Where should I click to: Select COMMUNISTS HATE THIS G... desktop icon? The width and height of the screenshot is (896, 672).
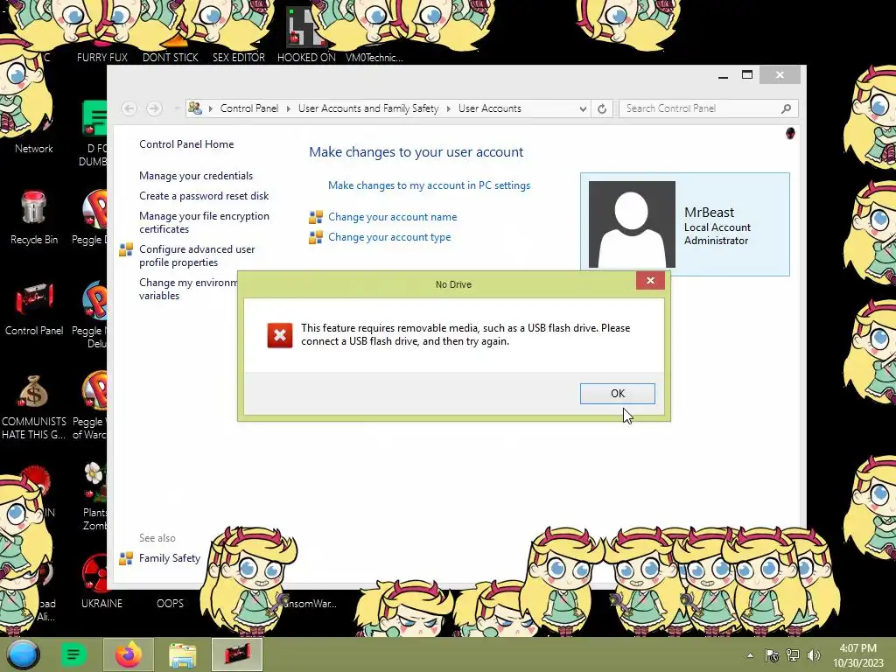click(x=34, y=406)
